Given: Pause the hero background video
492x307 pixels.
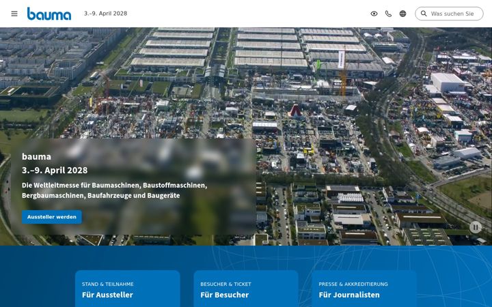Looking at the screenshot, I should point(476,227).
